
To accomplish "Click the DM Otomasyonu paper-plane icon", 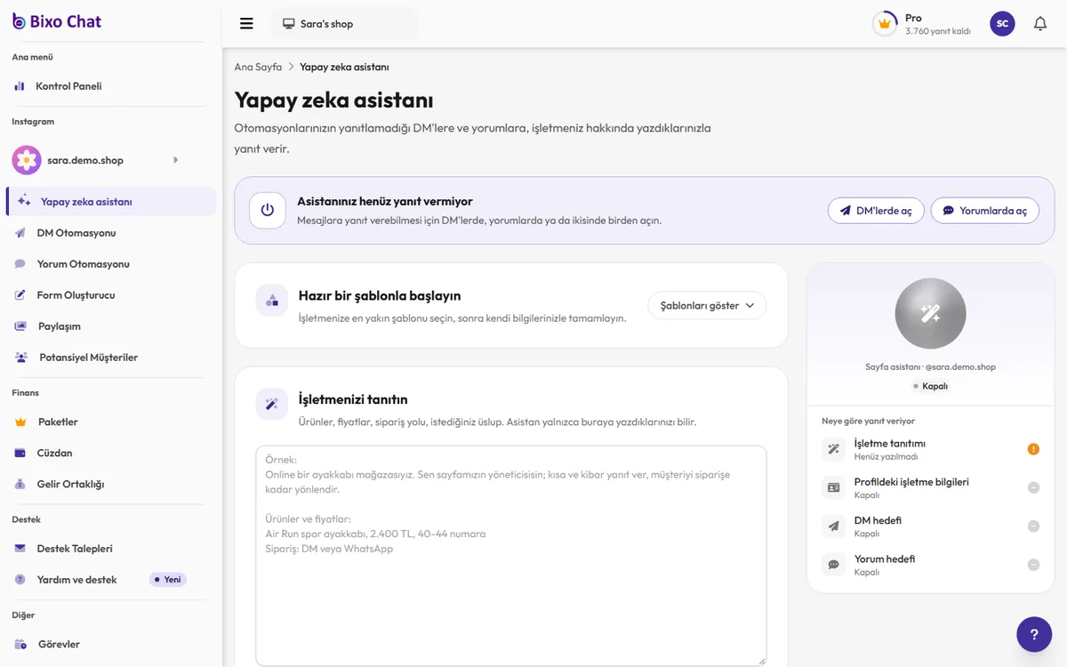I will tap(20, 233).
